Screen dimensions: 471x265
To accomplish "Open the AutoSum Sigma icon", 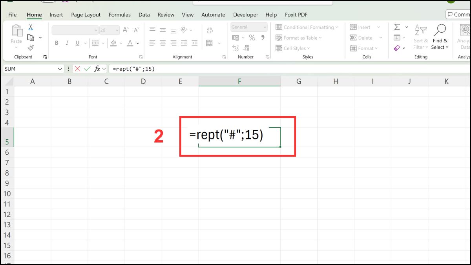I will [396, 27].
